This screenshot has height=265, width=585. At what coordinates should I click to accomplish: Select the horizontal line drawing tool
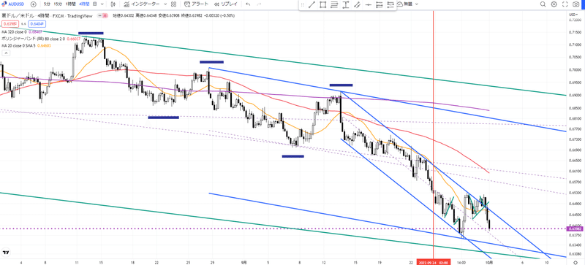coord(369,5)
